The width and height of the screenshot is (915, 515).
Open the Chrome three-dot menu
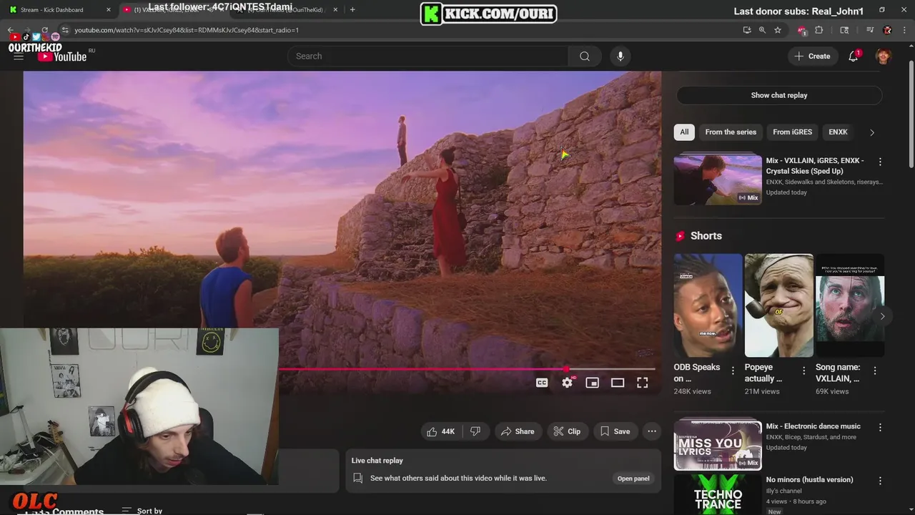pyautogui.click(x=905, y=30)
